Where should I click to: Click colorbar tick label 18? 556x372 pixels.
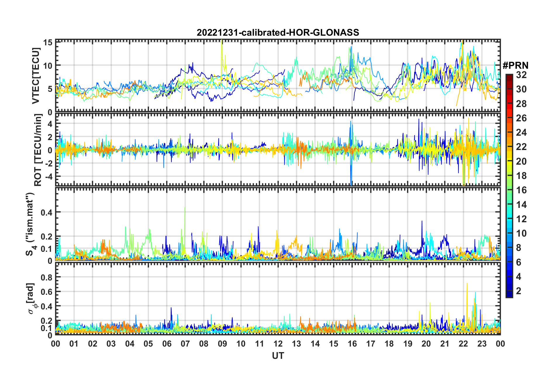[521, 176]
